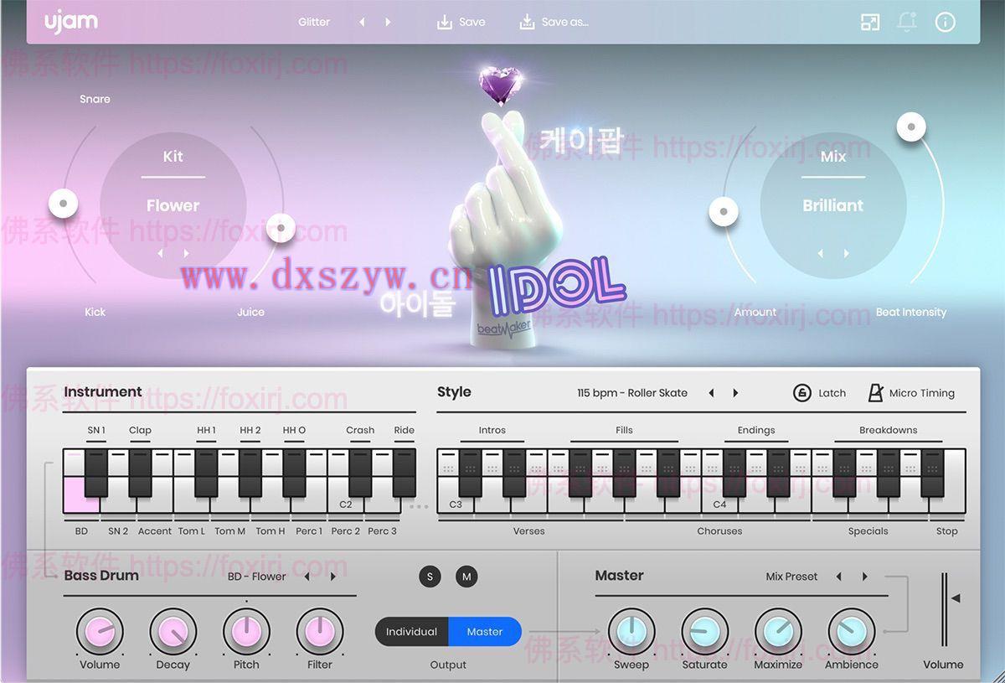1005x683 pixels.
Task: Click the Maximize knob
Action: tap(778, 632)
